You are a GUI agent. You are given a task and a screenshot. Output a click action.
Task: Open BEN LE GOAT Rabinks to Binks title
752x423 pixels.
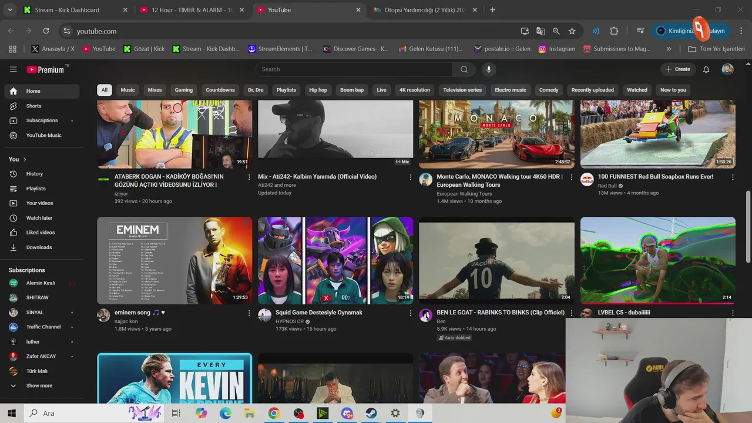pos(501,313)
